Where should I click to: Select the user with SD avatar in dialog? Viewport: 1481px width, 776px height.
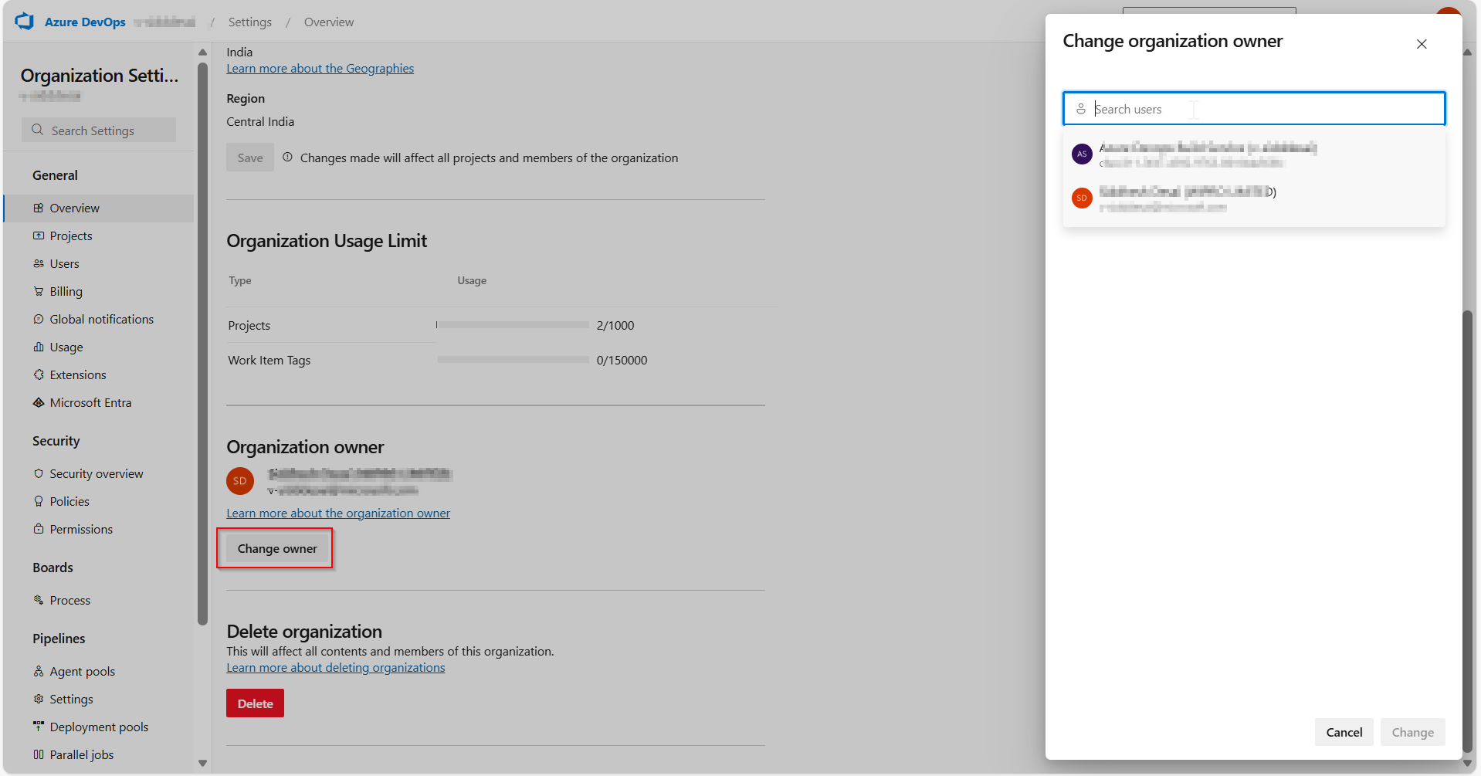pos(1254,198)
